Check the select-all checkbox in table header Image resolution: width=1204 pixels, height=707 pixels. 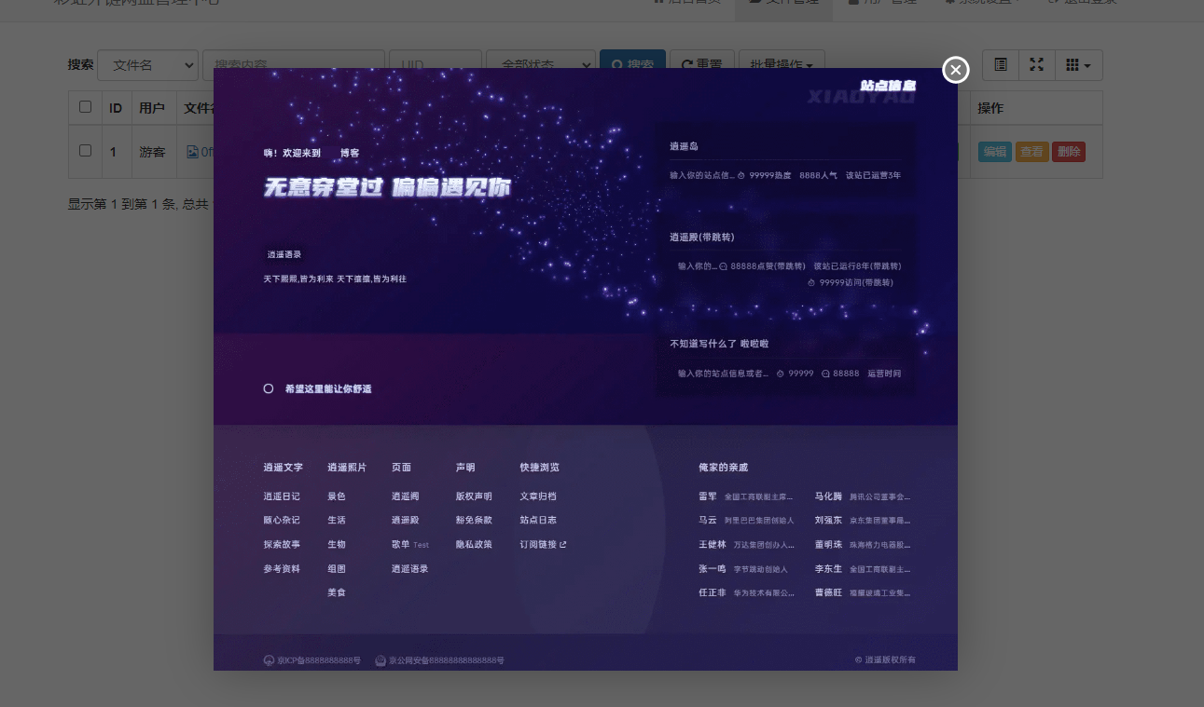pyautogui.click(x=86, y=107)
